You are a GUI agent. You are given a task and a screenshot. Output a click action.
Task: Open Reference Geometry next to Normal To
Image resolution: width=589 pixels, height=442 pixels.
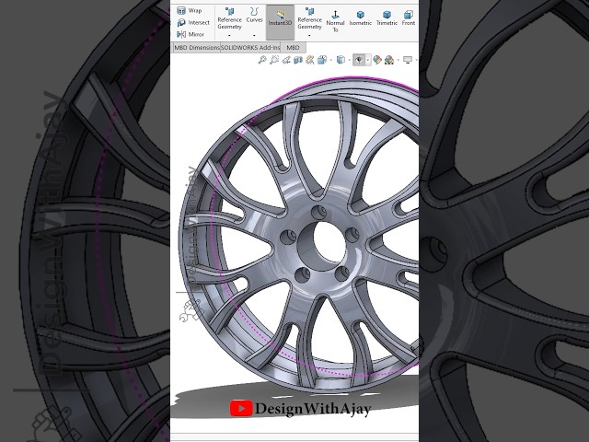point(309,18)
